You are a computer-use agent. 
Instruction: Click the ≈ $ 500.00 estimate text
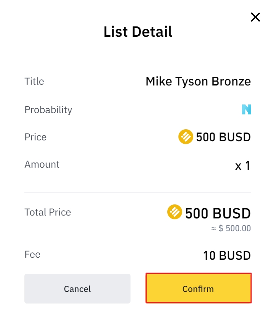click(231, 228)
